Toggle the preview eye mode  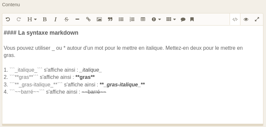[246, 19]
